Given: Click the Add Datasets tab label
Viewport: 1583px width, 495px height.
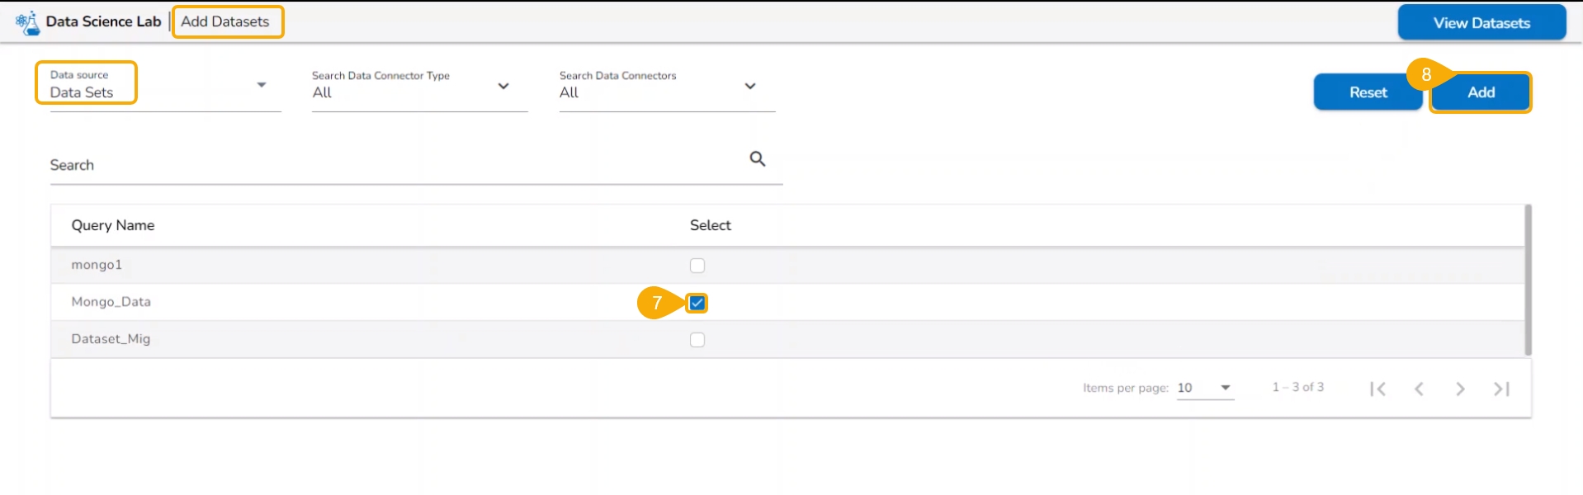Looking at the screenshot, I should (225, 22).
